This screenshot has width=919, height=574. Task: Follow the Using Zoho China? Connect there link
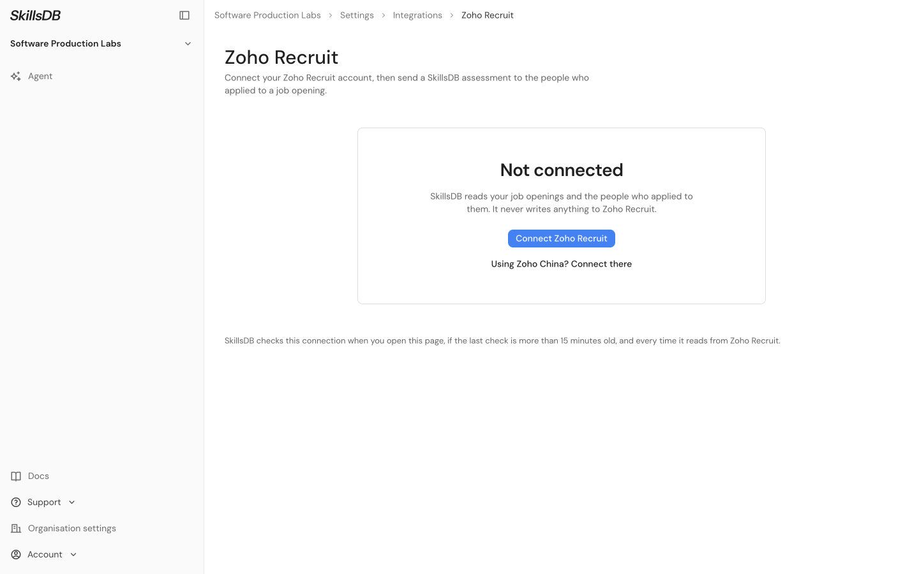562,264
